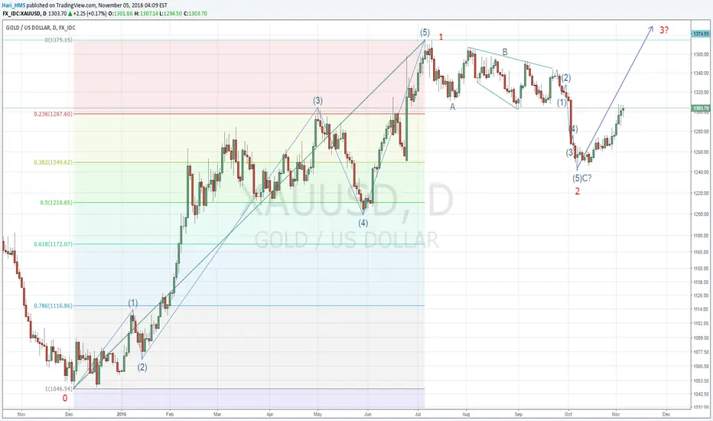Click the 1114.00 price axis label
The height and width of the screenshot is (421, 713).
[x=702, y=309]
